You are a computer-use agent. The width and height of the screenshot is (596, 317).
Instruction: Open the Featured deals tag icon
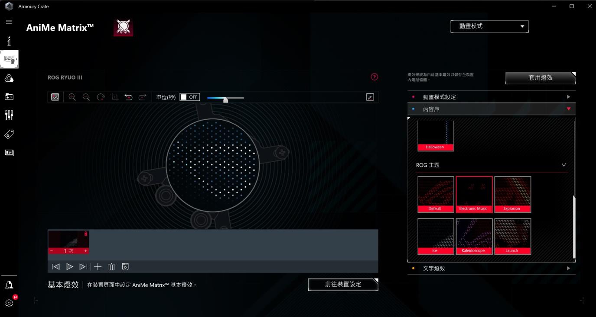[x=9, y=134]
